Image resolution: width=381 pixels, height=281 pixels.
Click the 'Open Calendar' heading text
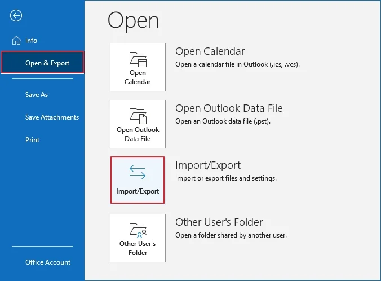tap(210, 51)
